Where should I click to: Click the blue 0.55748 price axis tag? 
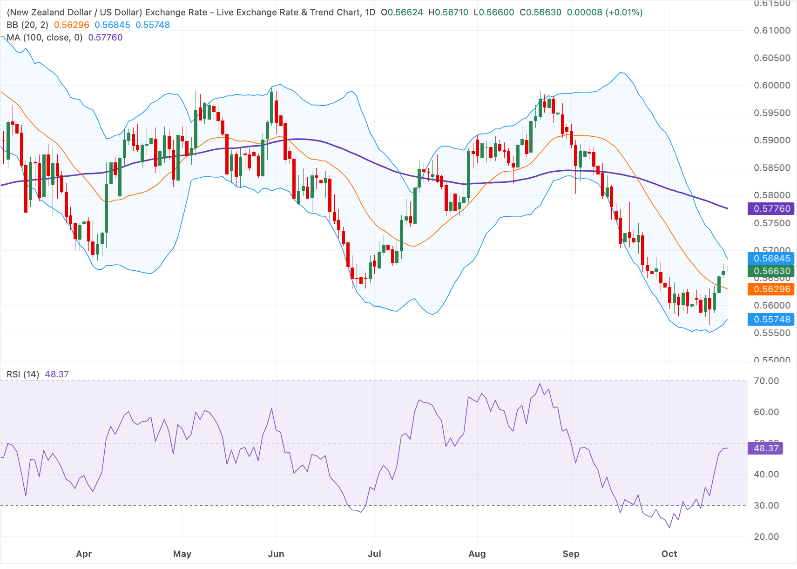click(770, 319)
